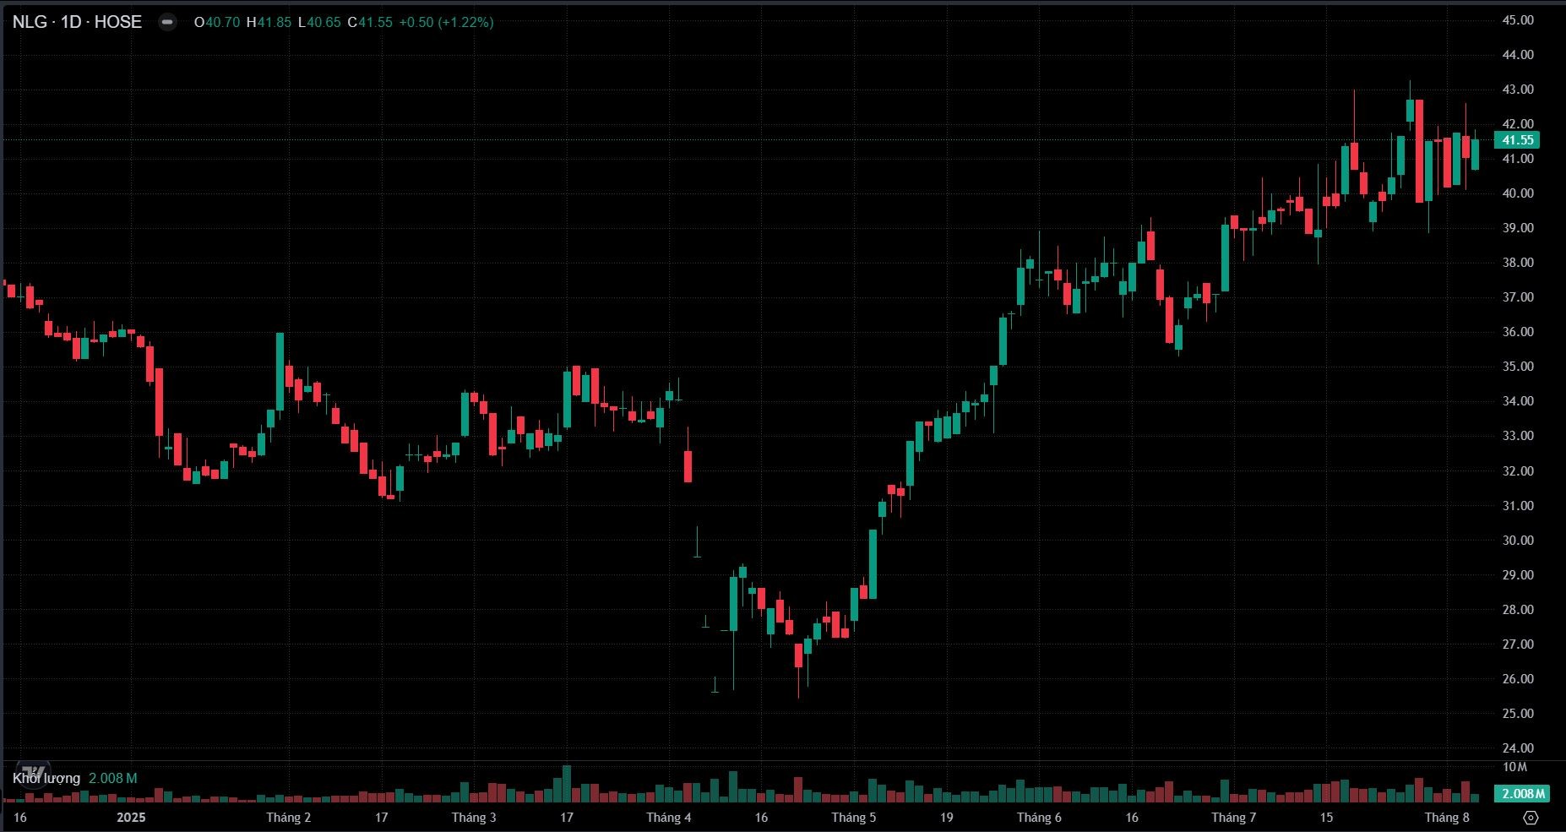Viewport: 1566px width, 832px height.
Task: Click Tháng 6 on the time axis
Action: click(x=1039, y=817)
